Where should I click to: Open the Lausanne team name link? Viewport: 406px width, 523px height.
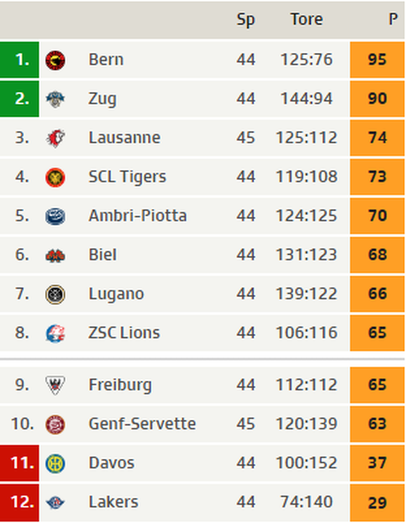pyautogui.click(x=124, y=137)
